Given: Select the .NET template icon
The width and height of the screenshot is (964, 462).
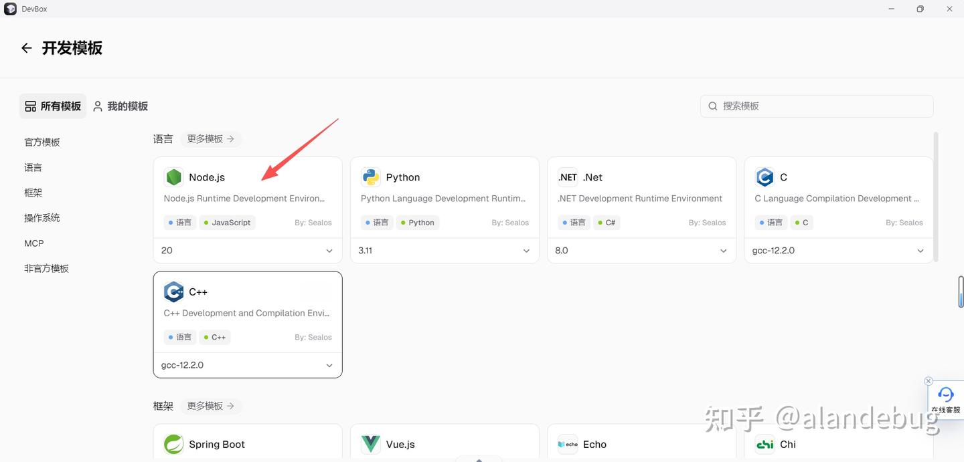Looking at the screenshot, I should [x=567, y=177].
